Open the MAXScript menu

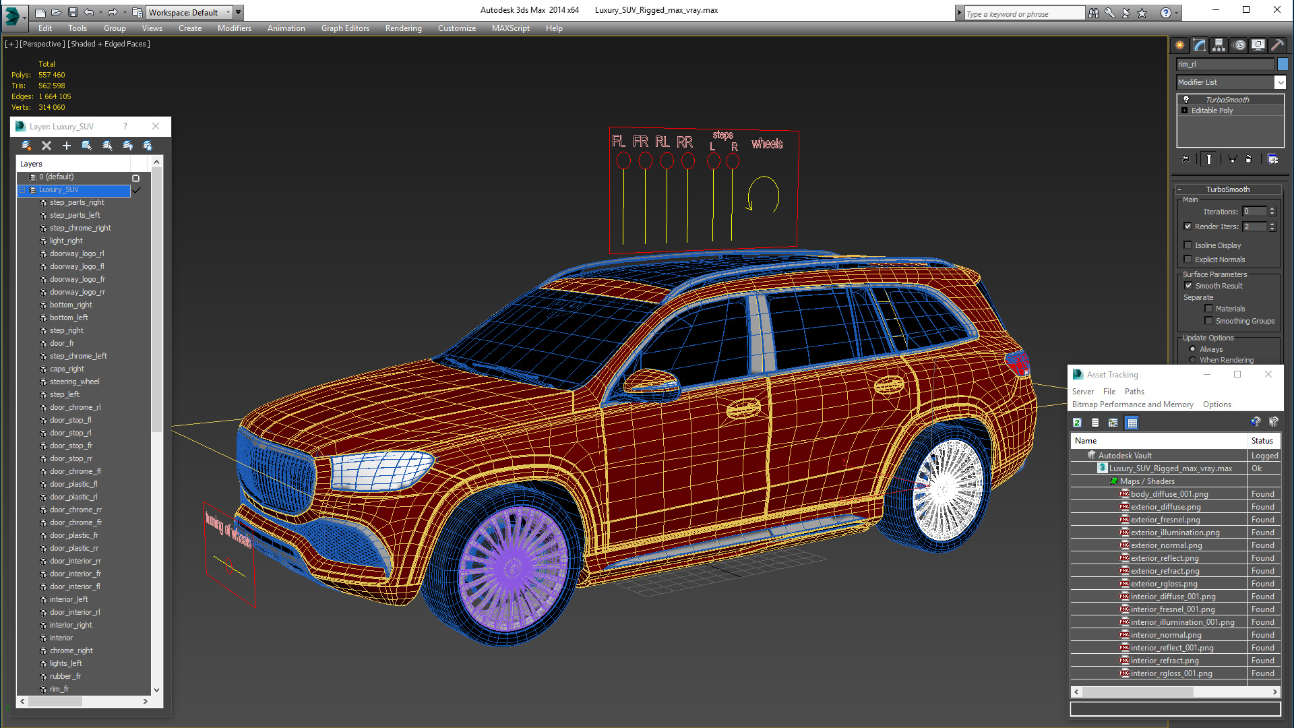[x=510, y=28]
